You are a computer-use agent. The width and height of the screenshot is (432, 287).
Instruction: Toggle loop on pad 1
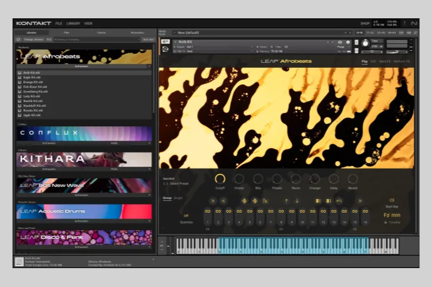point(207,211)
